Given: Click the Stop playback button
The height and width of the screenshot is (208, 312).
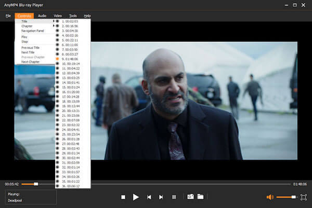Looking at the screenshot, I should [x=123, y=197].
